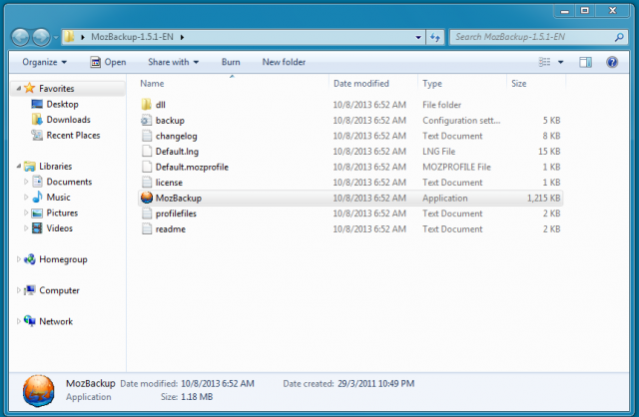Viewport: 639px width, 417px height.
Task: Expand the Network node
Action: (x=19, y=321)
